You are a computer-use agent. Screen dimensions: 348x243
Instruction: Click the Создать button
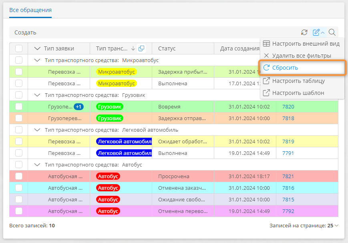25,32
